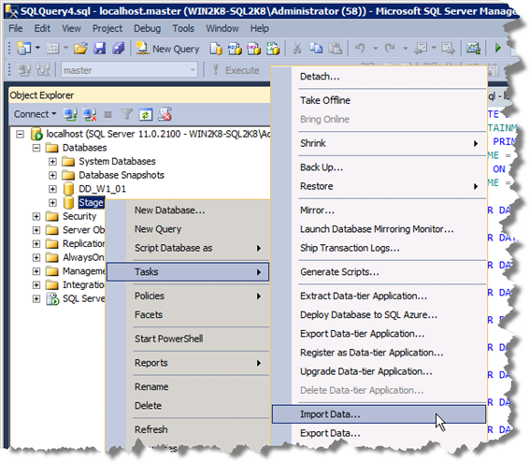Screen dimensions: 530x463
Task: Open the Reports submenu
Action: [188, 363]
